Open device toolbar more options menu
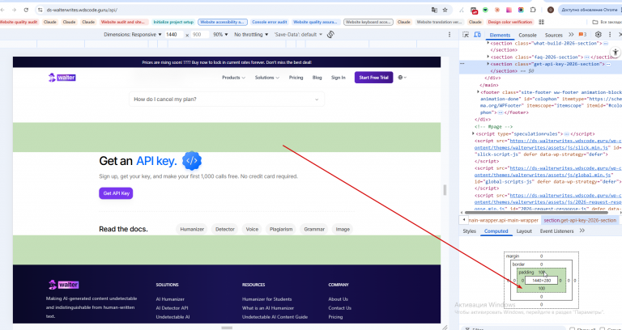The image size is (622, 330). [x=449, y=35]
